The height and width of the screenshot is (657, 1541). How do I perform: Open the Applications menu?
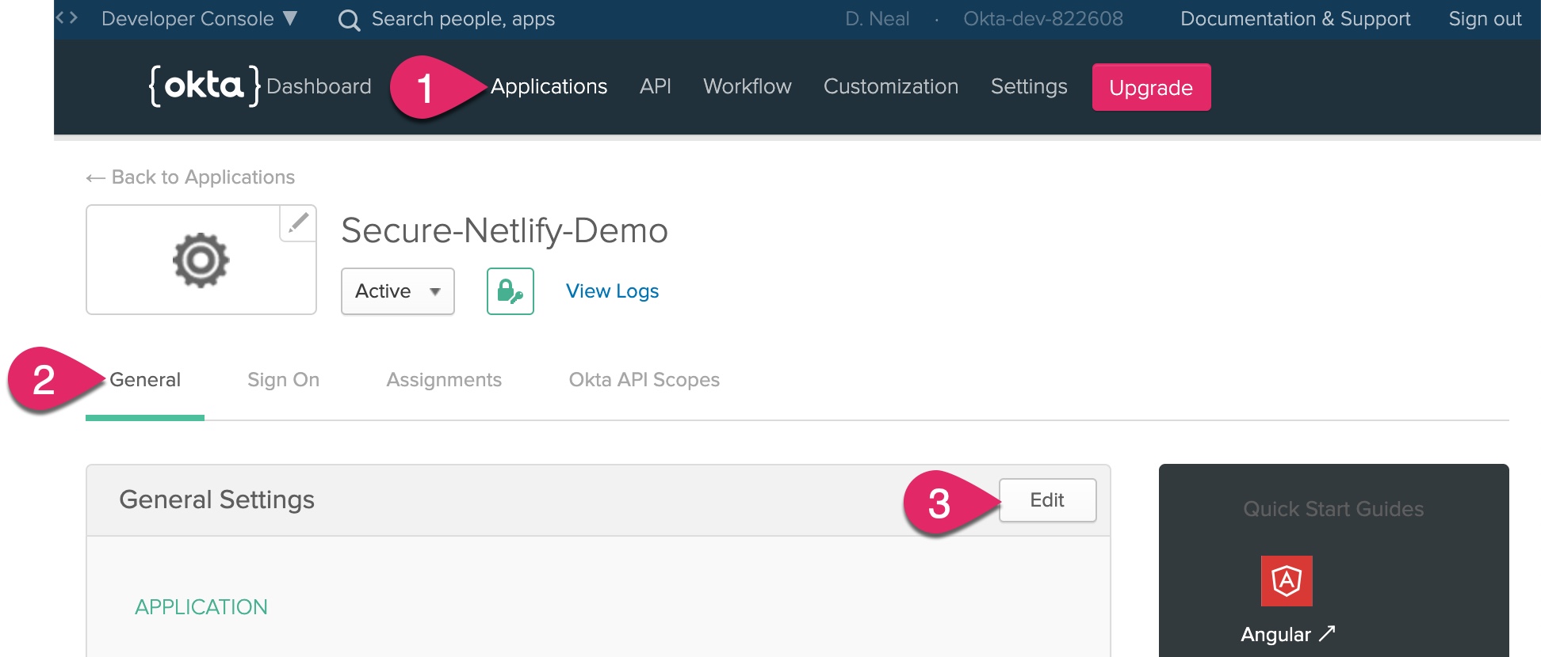pos(549,86)
